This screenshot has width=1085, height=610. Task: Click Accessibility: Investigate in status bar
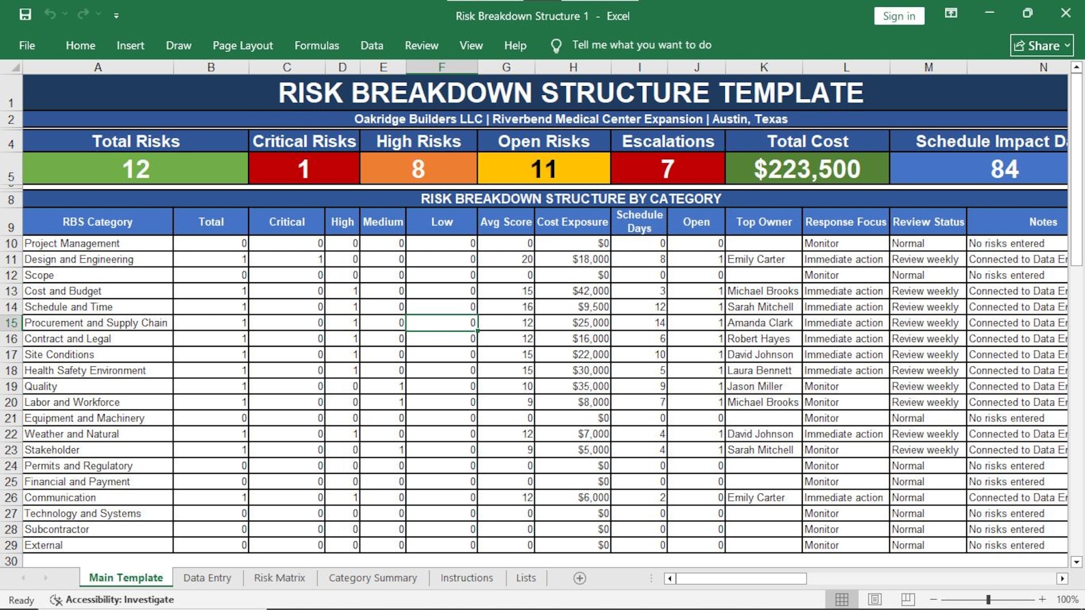[112, 600]
